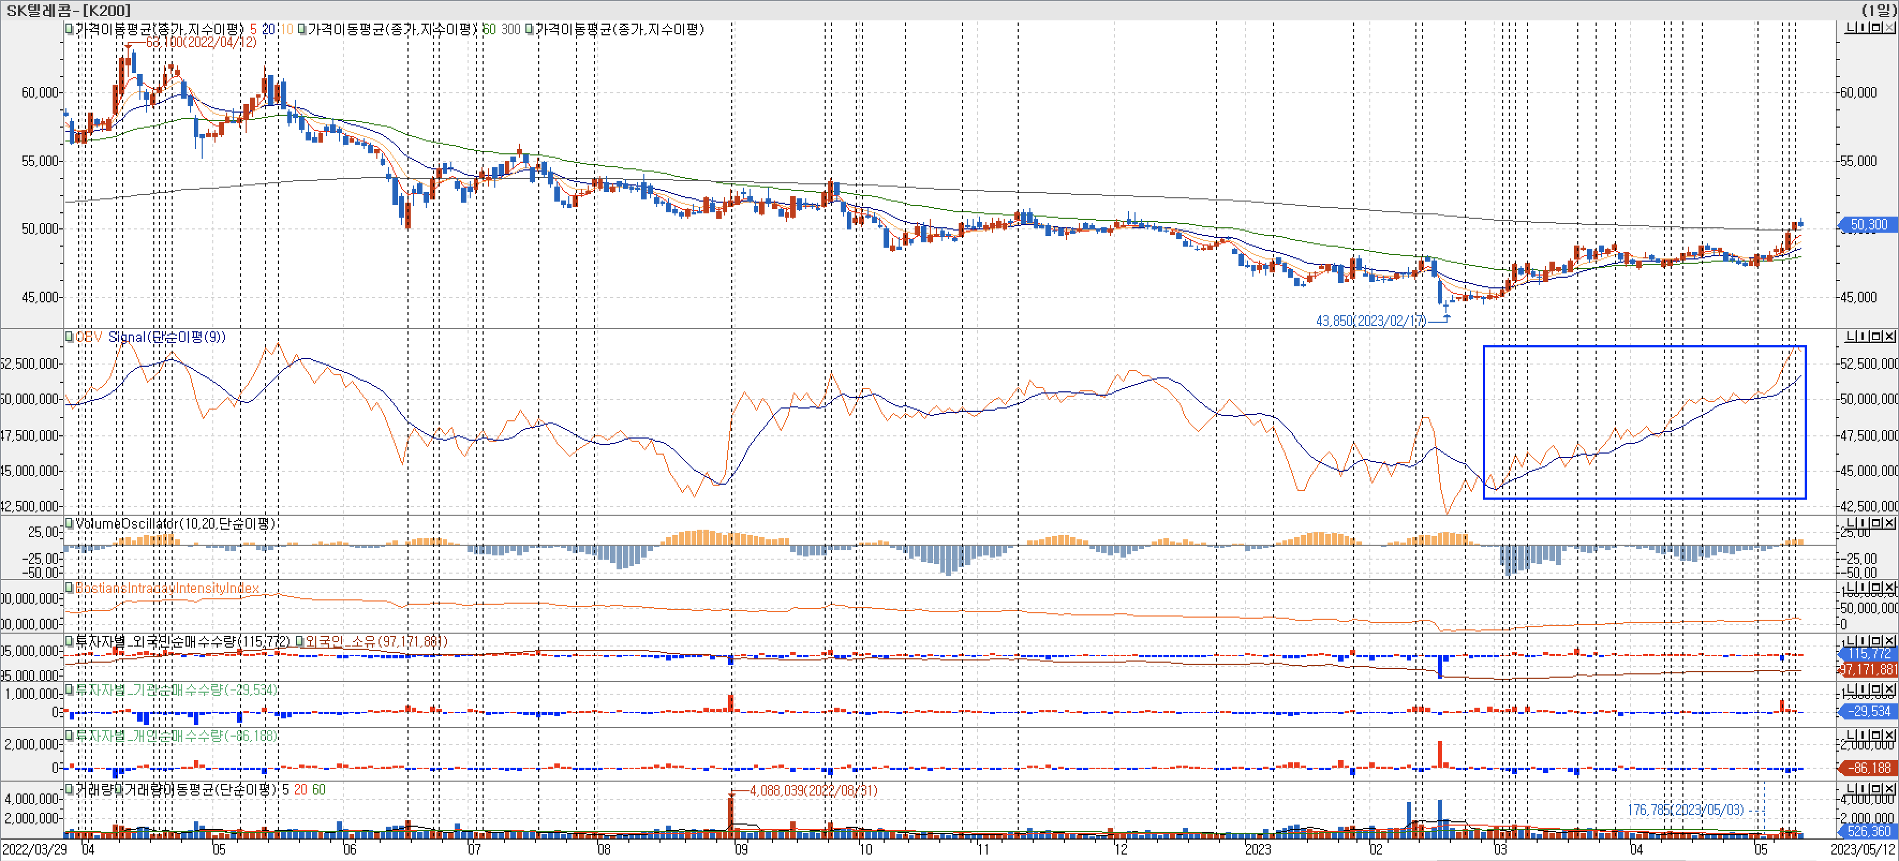
Task: Click the SK텔레콤-[K200] chart title
Action: click(x=68, y=10)
